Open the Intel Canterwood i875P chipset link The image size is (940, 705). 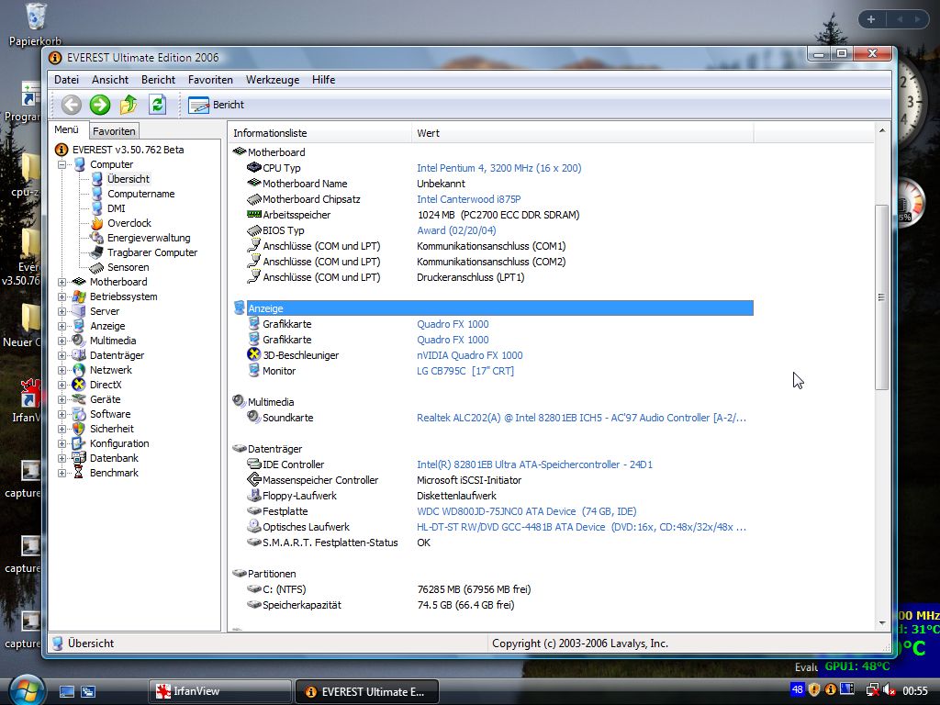click(x=469, y=199)
